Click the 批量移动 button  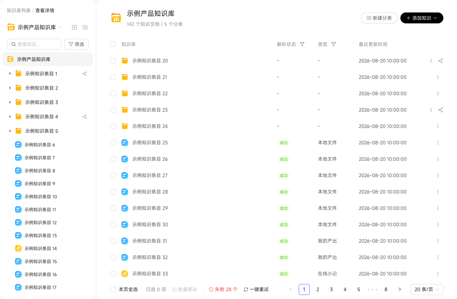[185, 289]
